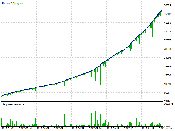
Task: Click the 37014 axis value
Action: pos(167,32)
